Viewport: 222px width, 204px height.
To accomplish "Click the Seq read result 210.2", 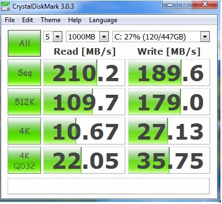I will tap(84, 73).
